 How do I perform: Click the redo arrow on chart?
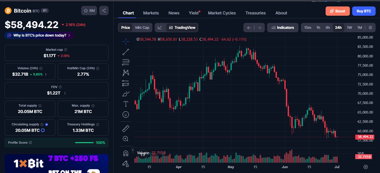tap(259, 28)
